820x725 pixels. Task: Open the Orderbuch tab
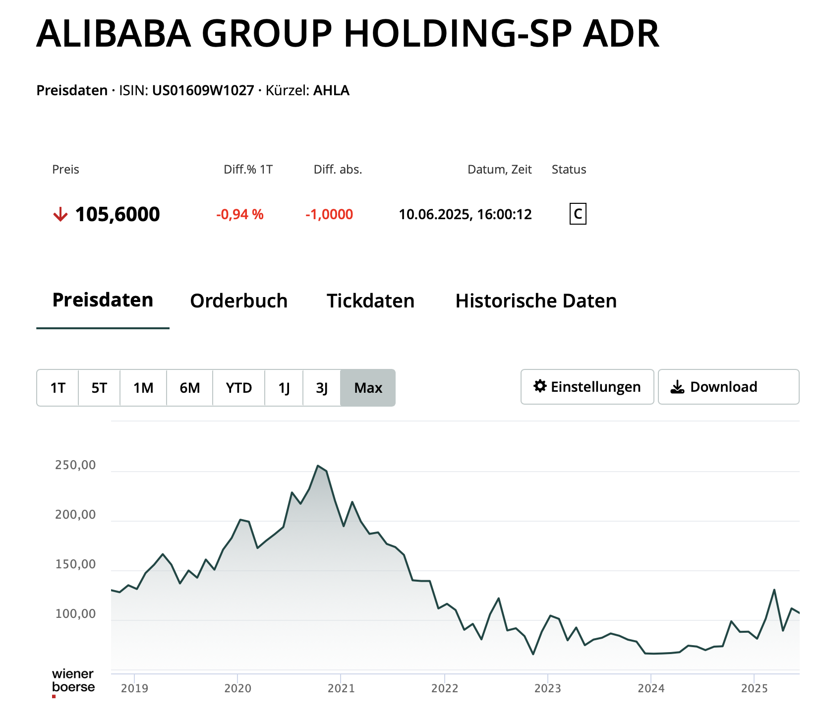(238, 301)
